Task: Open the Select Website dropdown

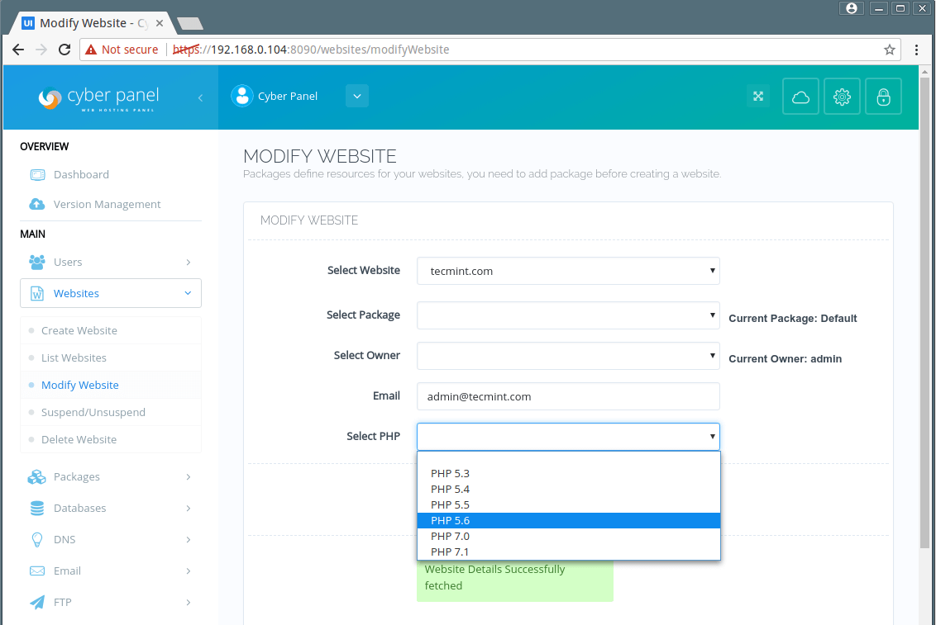Action: coord(568,271)
